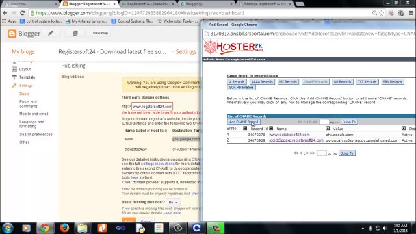
Task: Sort by Value column icon
Action: pyautogui.click(x=404, y=129)
